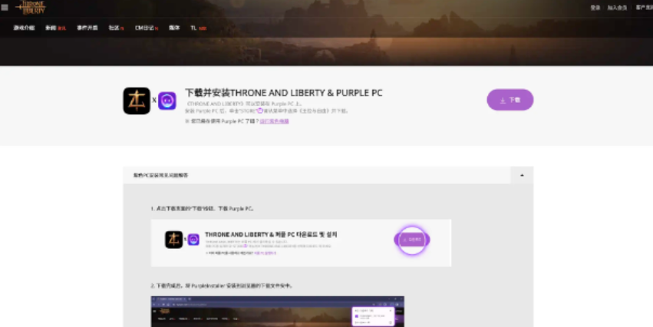This screenshot has width=653, height=327.
Task: Open the CM日记 navigation menu item
Action: coord(145,28)
